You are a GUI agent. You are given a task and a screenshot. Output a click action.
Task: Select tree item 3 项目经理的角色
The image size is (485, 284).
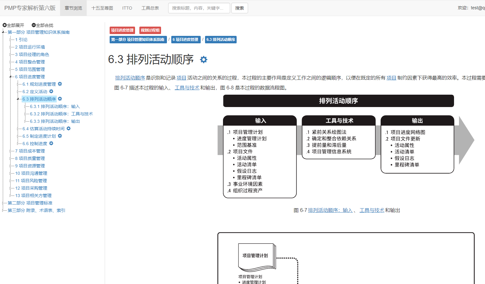coord(32,54)
